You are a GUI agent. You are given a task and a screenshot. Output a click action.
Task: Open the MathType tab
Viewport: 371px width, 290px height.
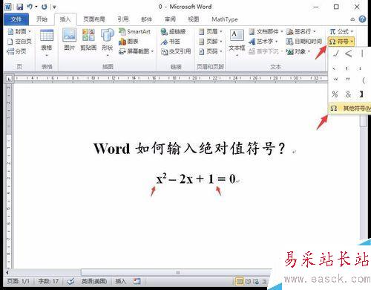(x=225, y=19)
